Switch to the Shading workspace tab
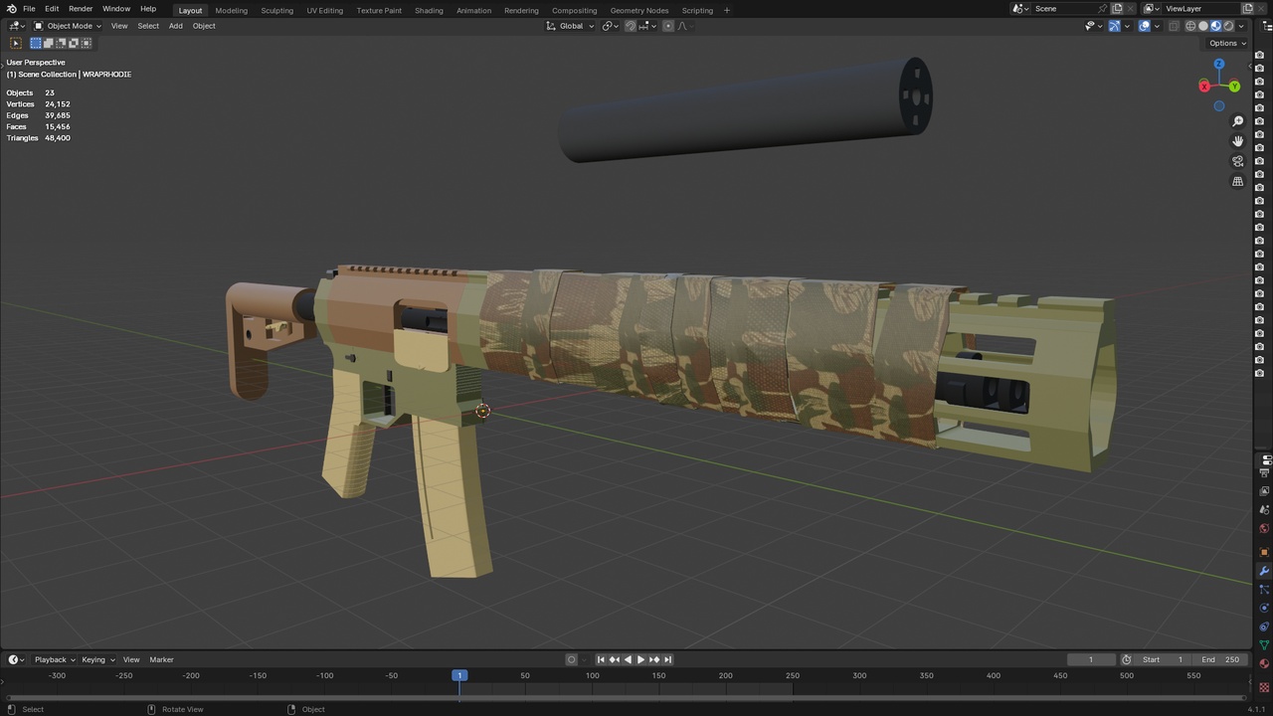 click(x=429, y=10)
